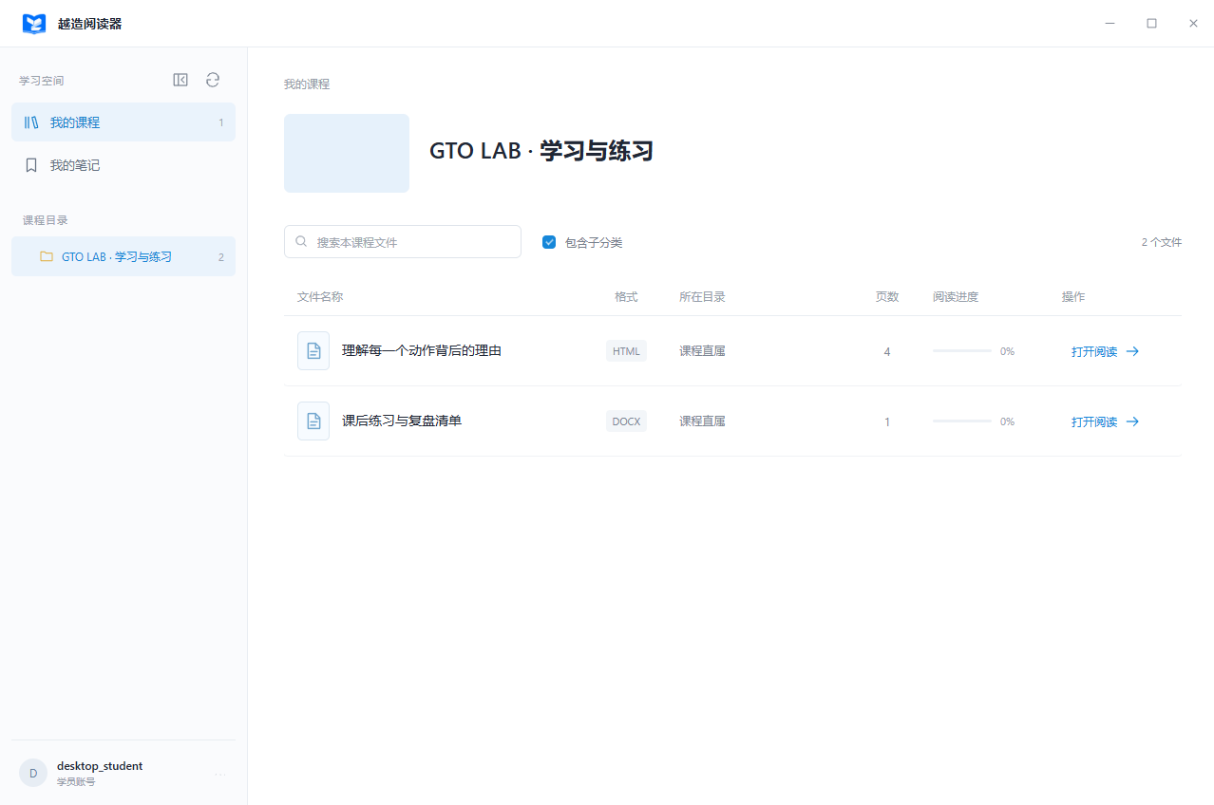Click the refresh sync icon
This screenshot has height=805, width=1214.
click(213, 80)
